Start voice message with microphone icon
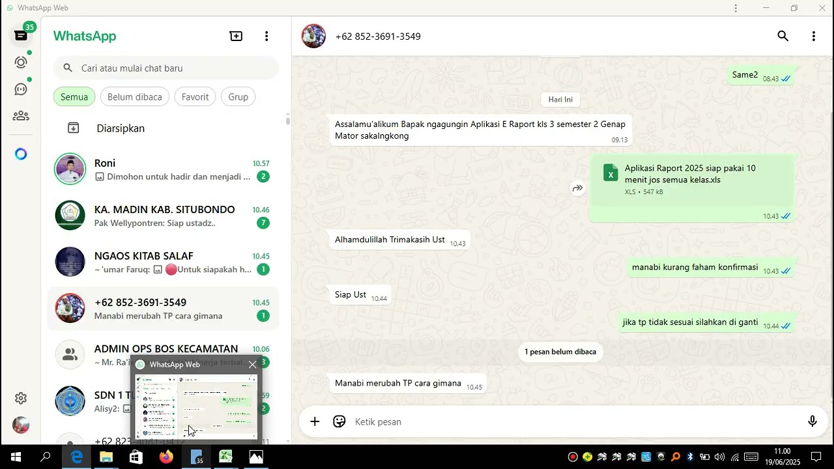 pyautogui.click(x=812, y=421)
